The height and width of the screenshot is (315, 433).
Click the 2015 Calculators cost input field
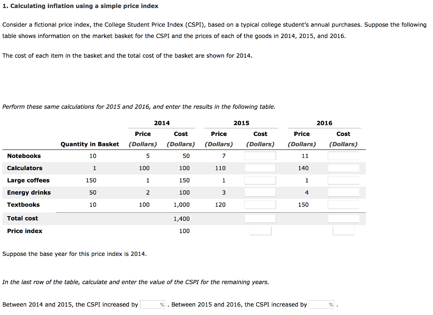[260, 168]
